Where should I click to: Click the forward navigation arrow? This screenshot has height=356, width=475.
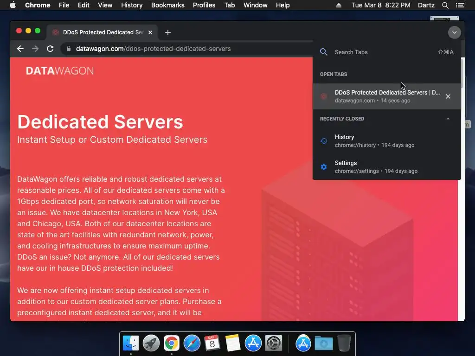(35, 49)
